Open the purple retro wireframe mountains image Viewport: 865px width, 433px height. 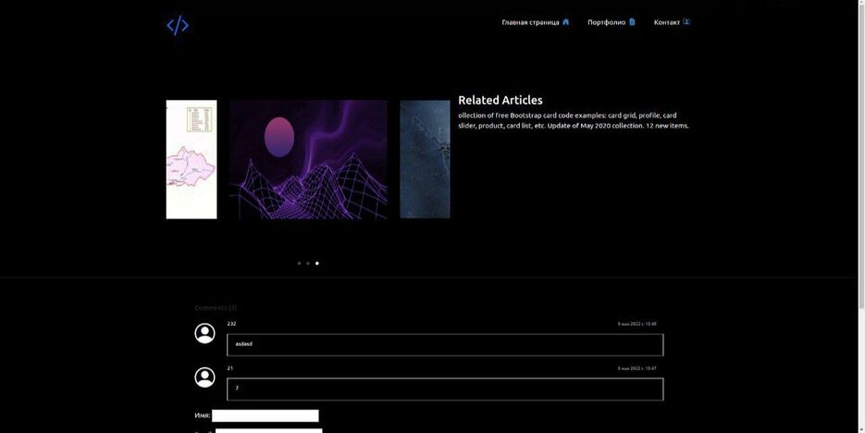308,159
